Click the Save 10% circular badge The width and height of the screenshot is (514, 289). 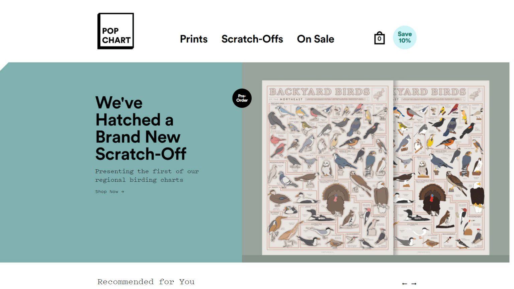tap(405, 37)
